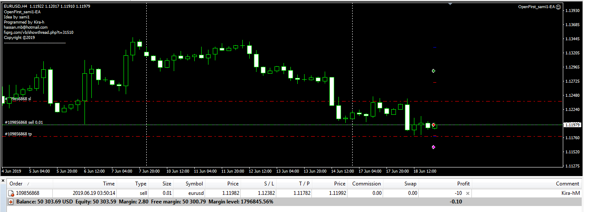Click the green arrow marker on chart
Screen dimensions: 616x212
(x=434, y=71)
